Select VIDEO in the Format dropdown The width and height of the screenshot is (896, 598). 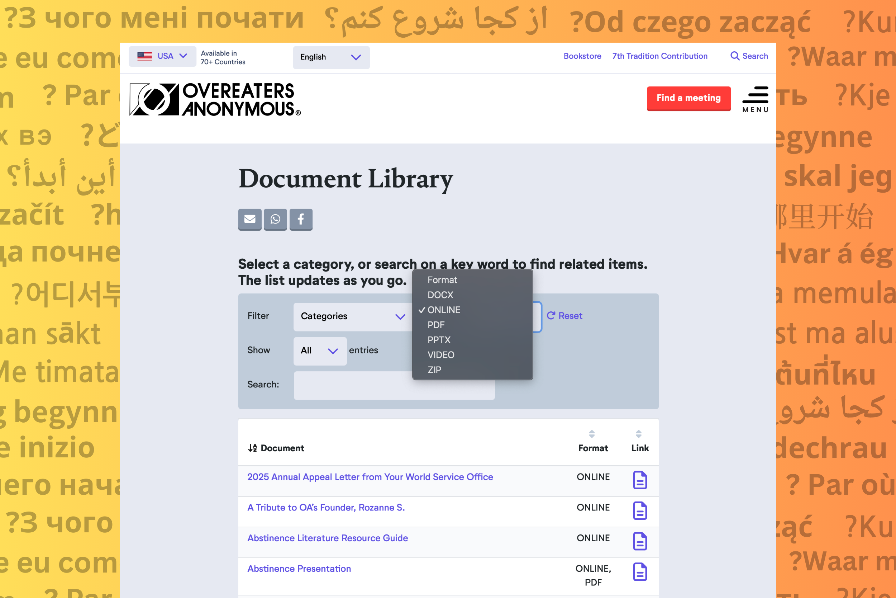pyautogui.click(x=441, y=355)
